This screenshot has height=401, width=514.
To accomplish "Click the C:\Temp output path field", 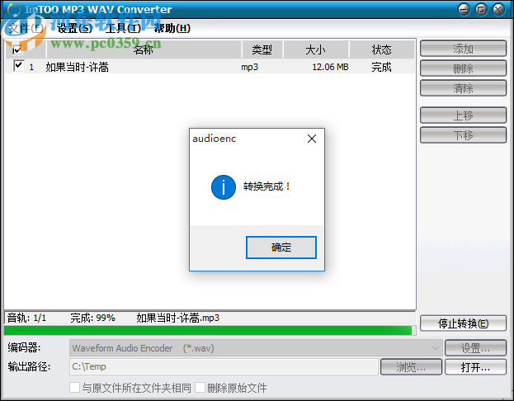I will tap(224, 366).
